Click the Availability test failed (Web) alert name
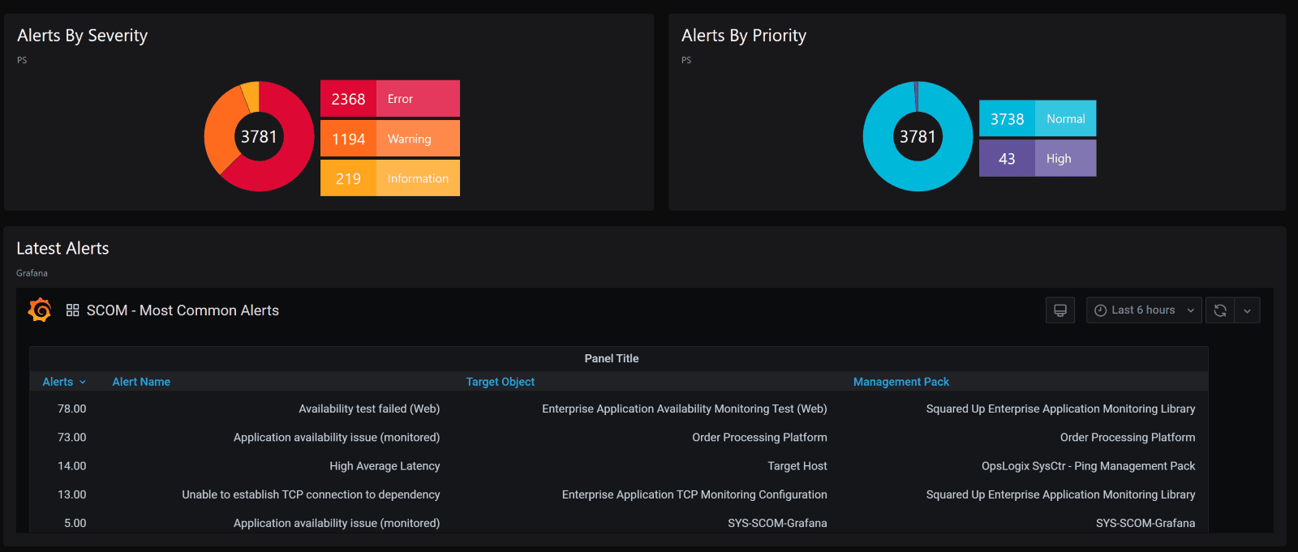This screenshot has width=1298, height=552. pyautogui.click(x=369, y=409)
